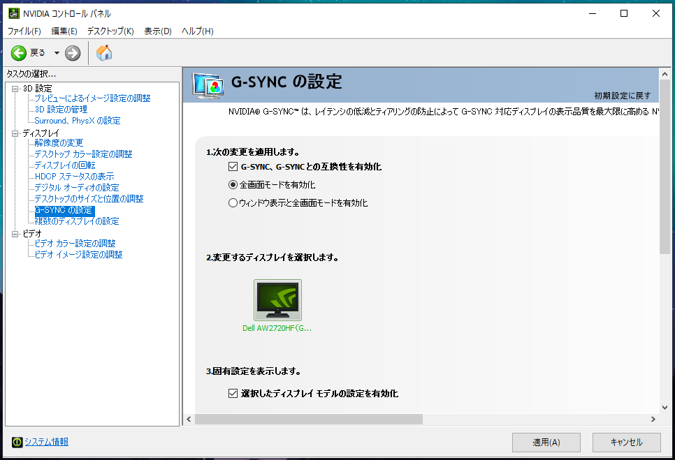Maximize the NVIDIA control panel window
The width and height of the screenshot is (675, 460).
pos(624,13)
